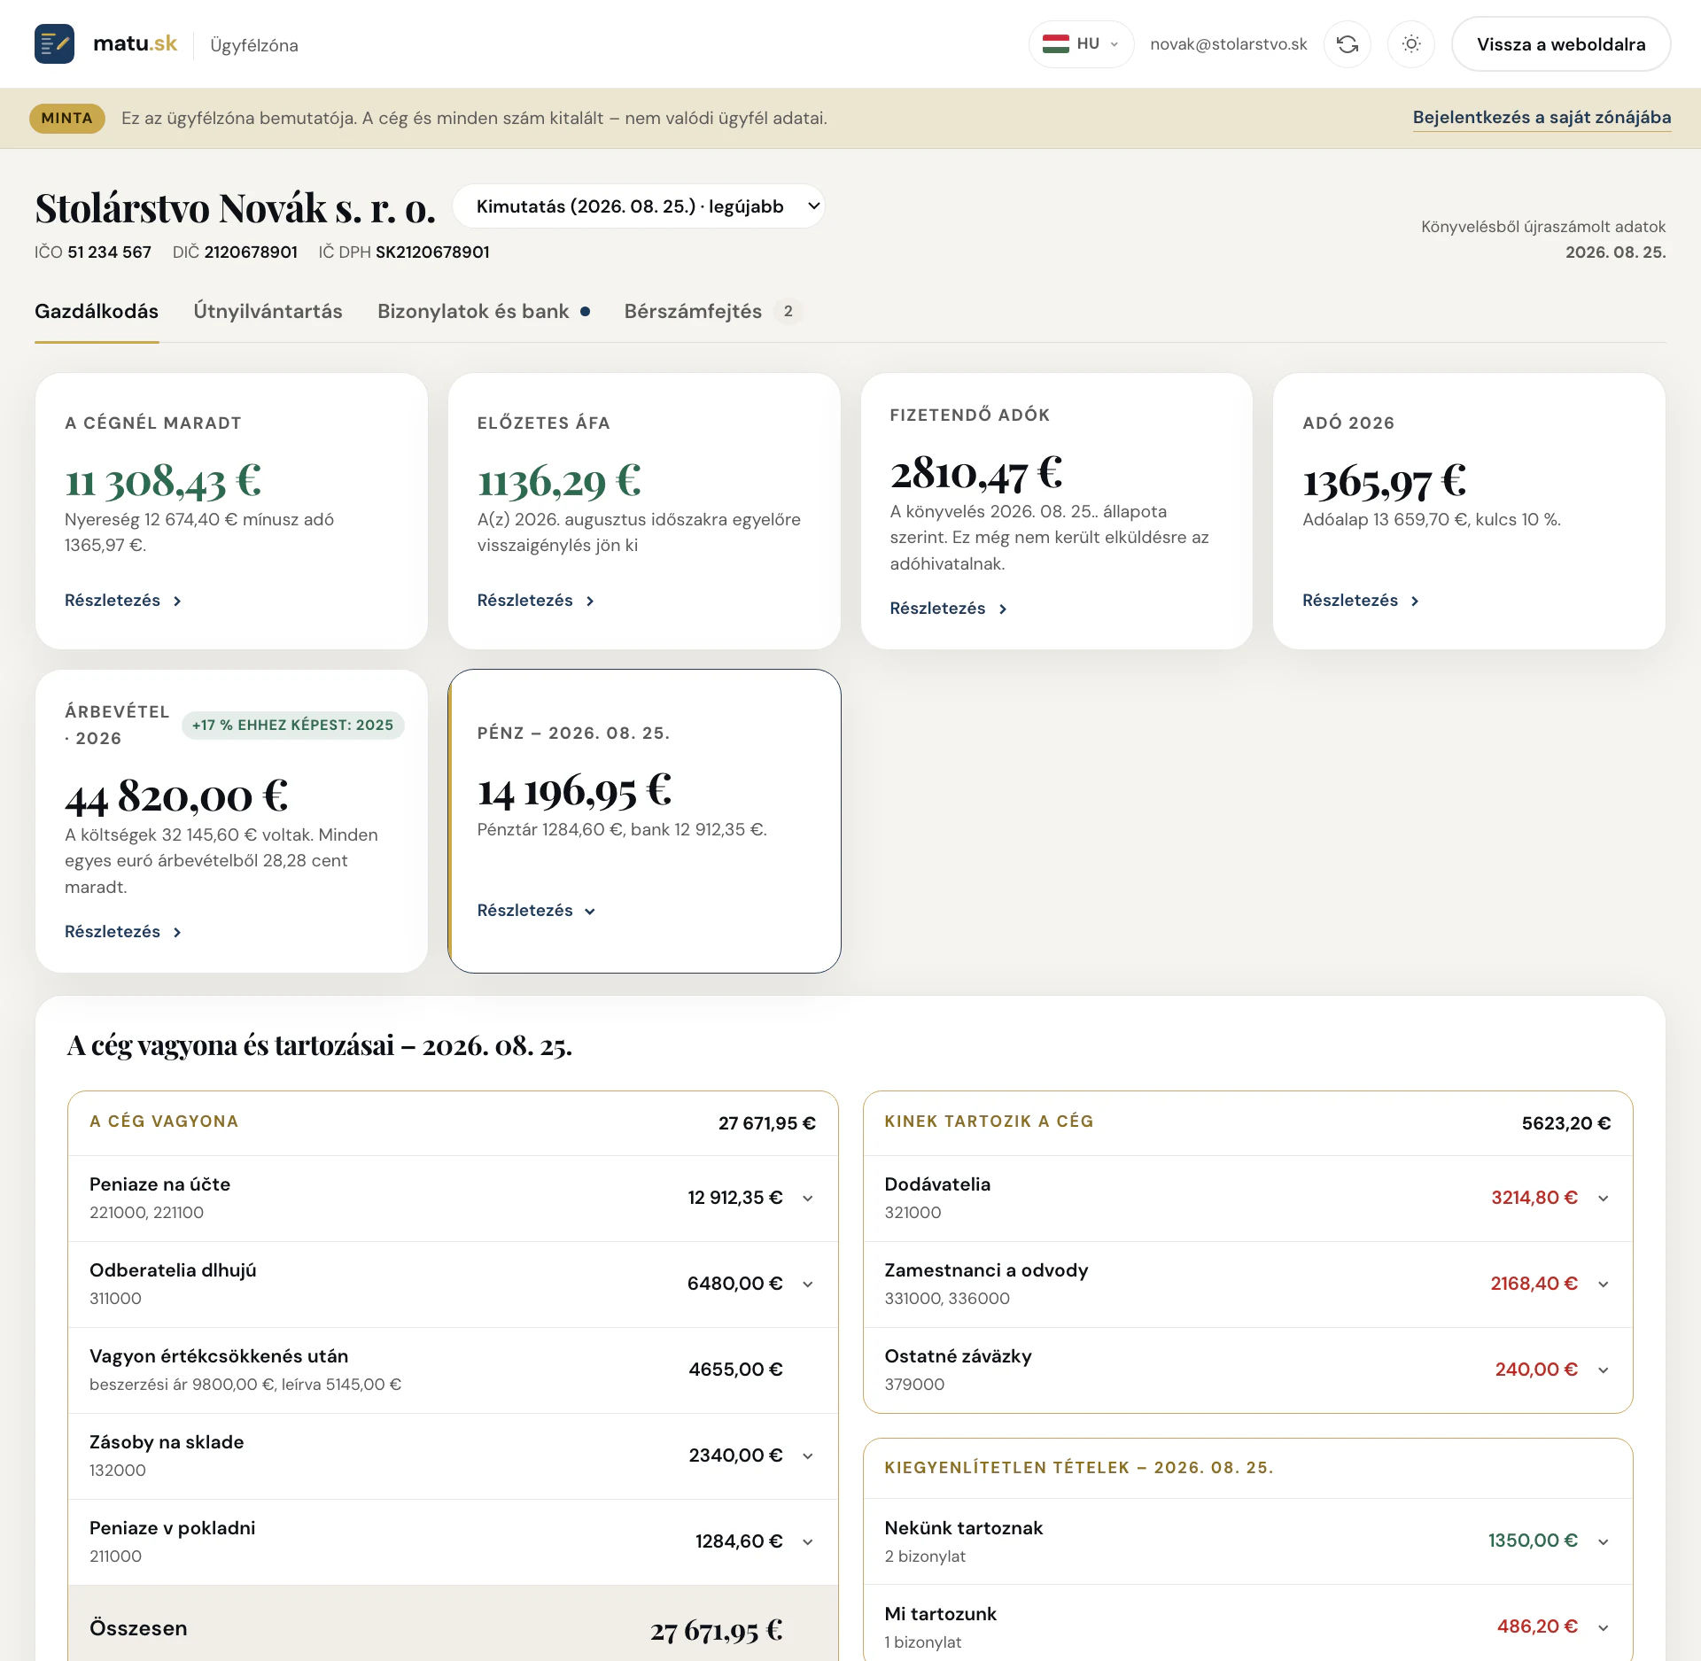Expand the Nekünk tartoznak row

(1247, 1541)
